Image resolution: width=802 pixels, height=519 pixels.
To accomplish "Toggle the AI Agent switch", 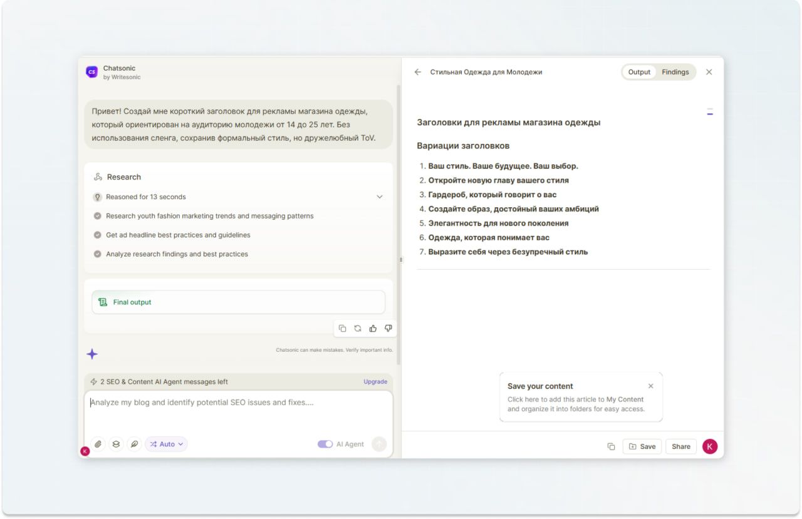I will [325, 444].
